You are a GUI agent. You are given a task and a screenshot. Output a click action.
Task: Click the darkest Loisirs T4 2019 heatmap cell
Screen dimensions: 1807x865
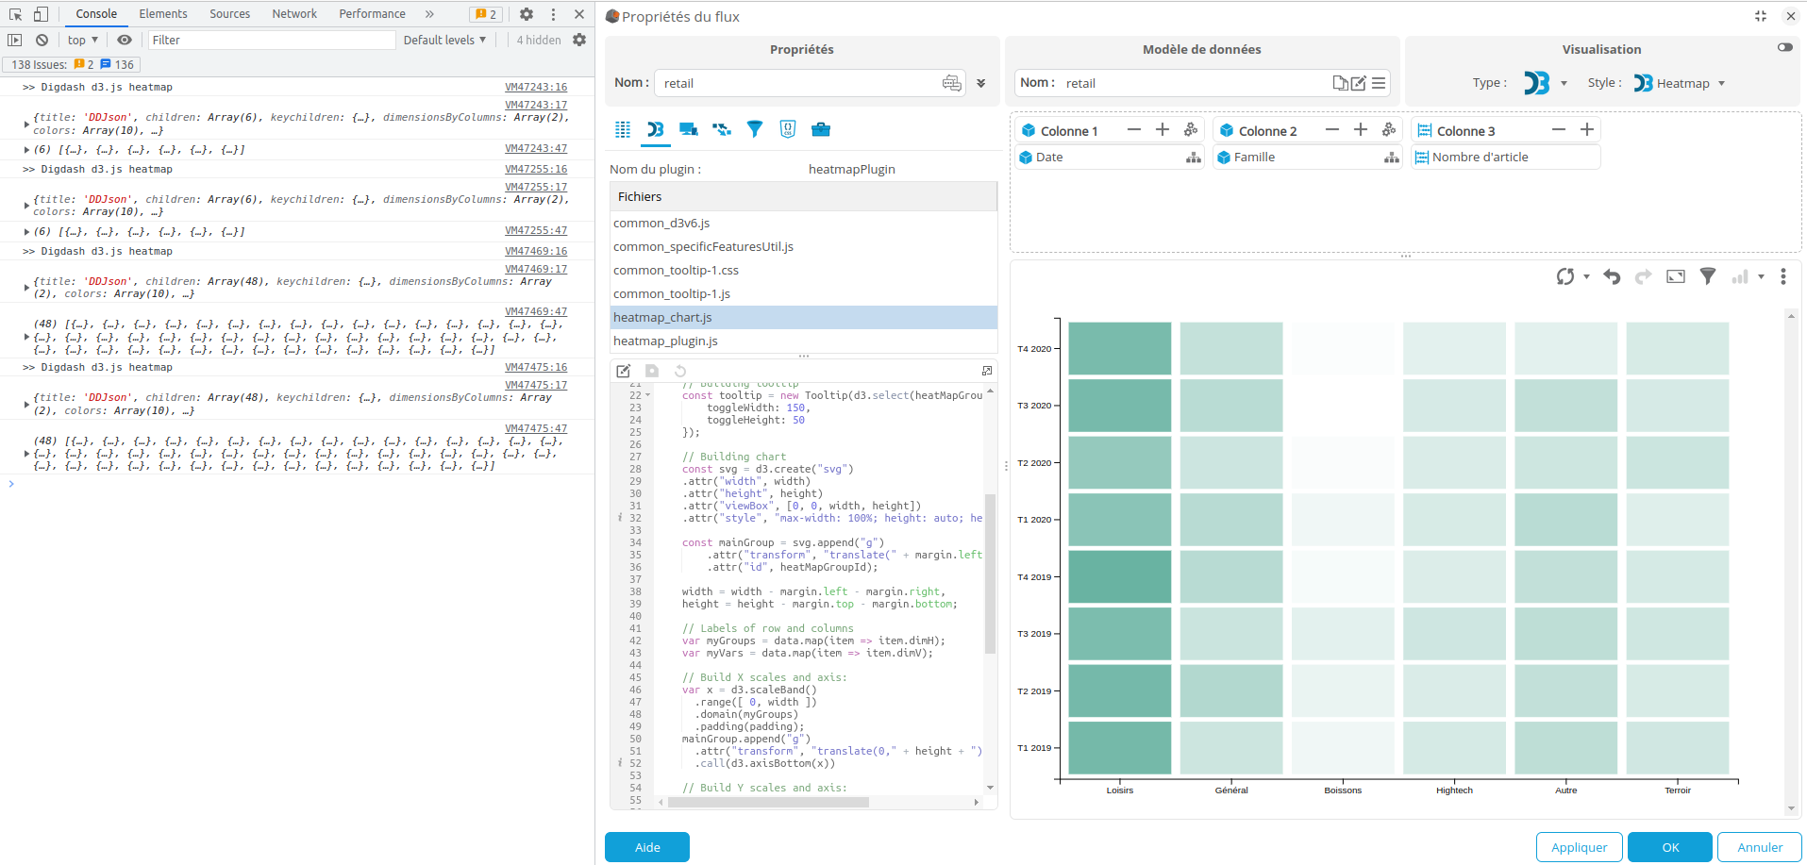pos(1119,576)
